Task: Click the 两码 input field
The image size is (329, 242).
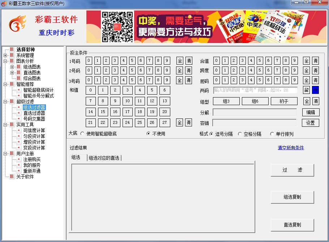Action: pyautogui.click(x=255, y=90)
